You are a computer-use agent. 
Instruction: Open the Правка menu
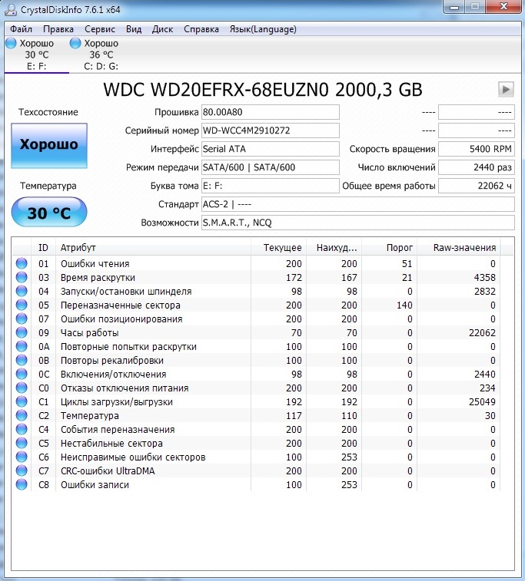coord(58,29)
